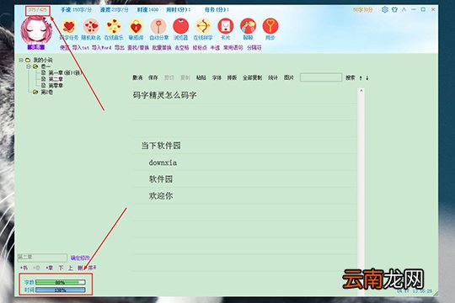Click the text line 当下软件园
The image size is (455, 303).
pos(161,146)
